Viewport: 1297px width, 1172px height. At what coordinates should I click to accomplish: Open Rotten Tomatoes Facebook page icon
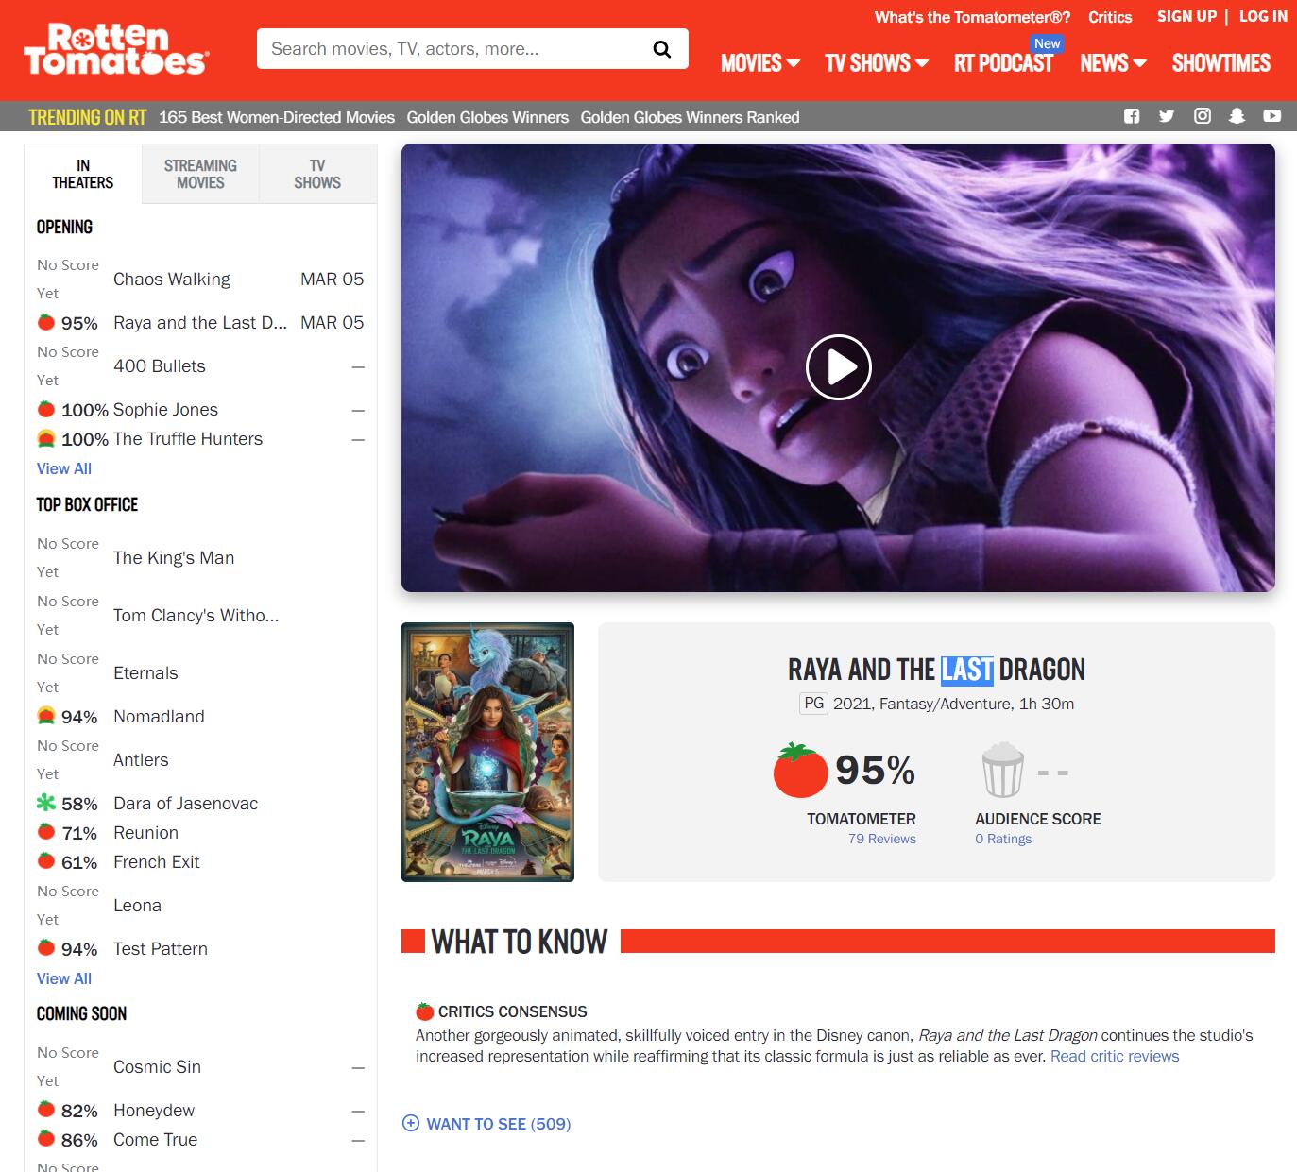pyautogui.click(x=1132, y=116)
